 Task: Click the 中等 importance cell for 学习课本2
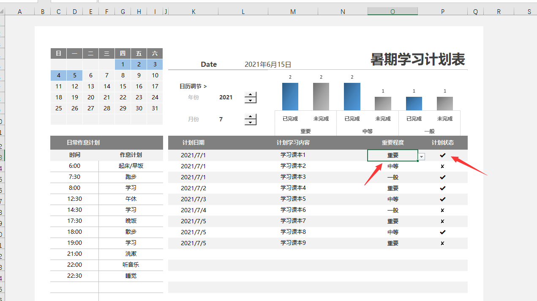pyautogui.click(x=393, y=166)
